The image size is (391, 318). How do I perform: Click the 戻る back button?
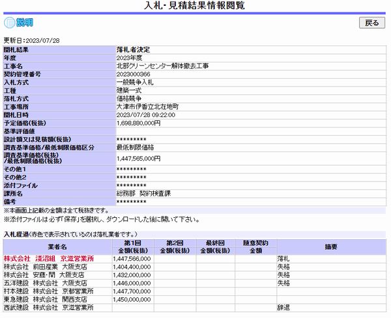click(x=372, y=23)
